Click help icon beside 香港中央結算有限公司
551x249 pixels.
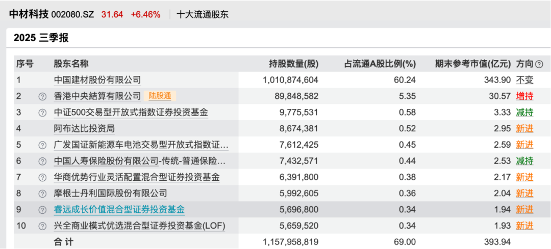42,96
